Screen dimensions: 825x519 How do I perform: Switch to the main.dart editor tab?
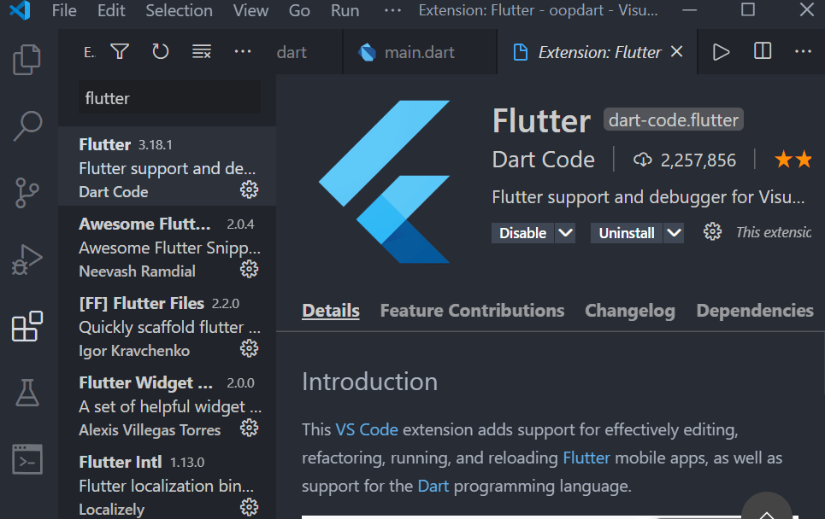tap(420, 52)
